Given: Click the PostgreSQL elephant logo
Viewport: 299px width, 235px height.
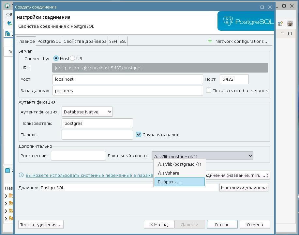Looking at the screenshot, I should (x=228, y=21).
